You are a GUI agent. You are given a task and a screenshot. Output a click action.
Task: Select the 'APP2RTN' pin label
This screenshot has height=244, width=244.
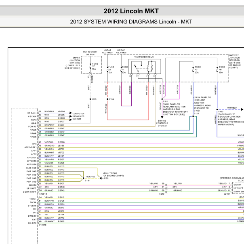click(32, 161)
